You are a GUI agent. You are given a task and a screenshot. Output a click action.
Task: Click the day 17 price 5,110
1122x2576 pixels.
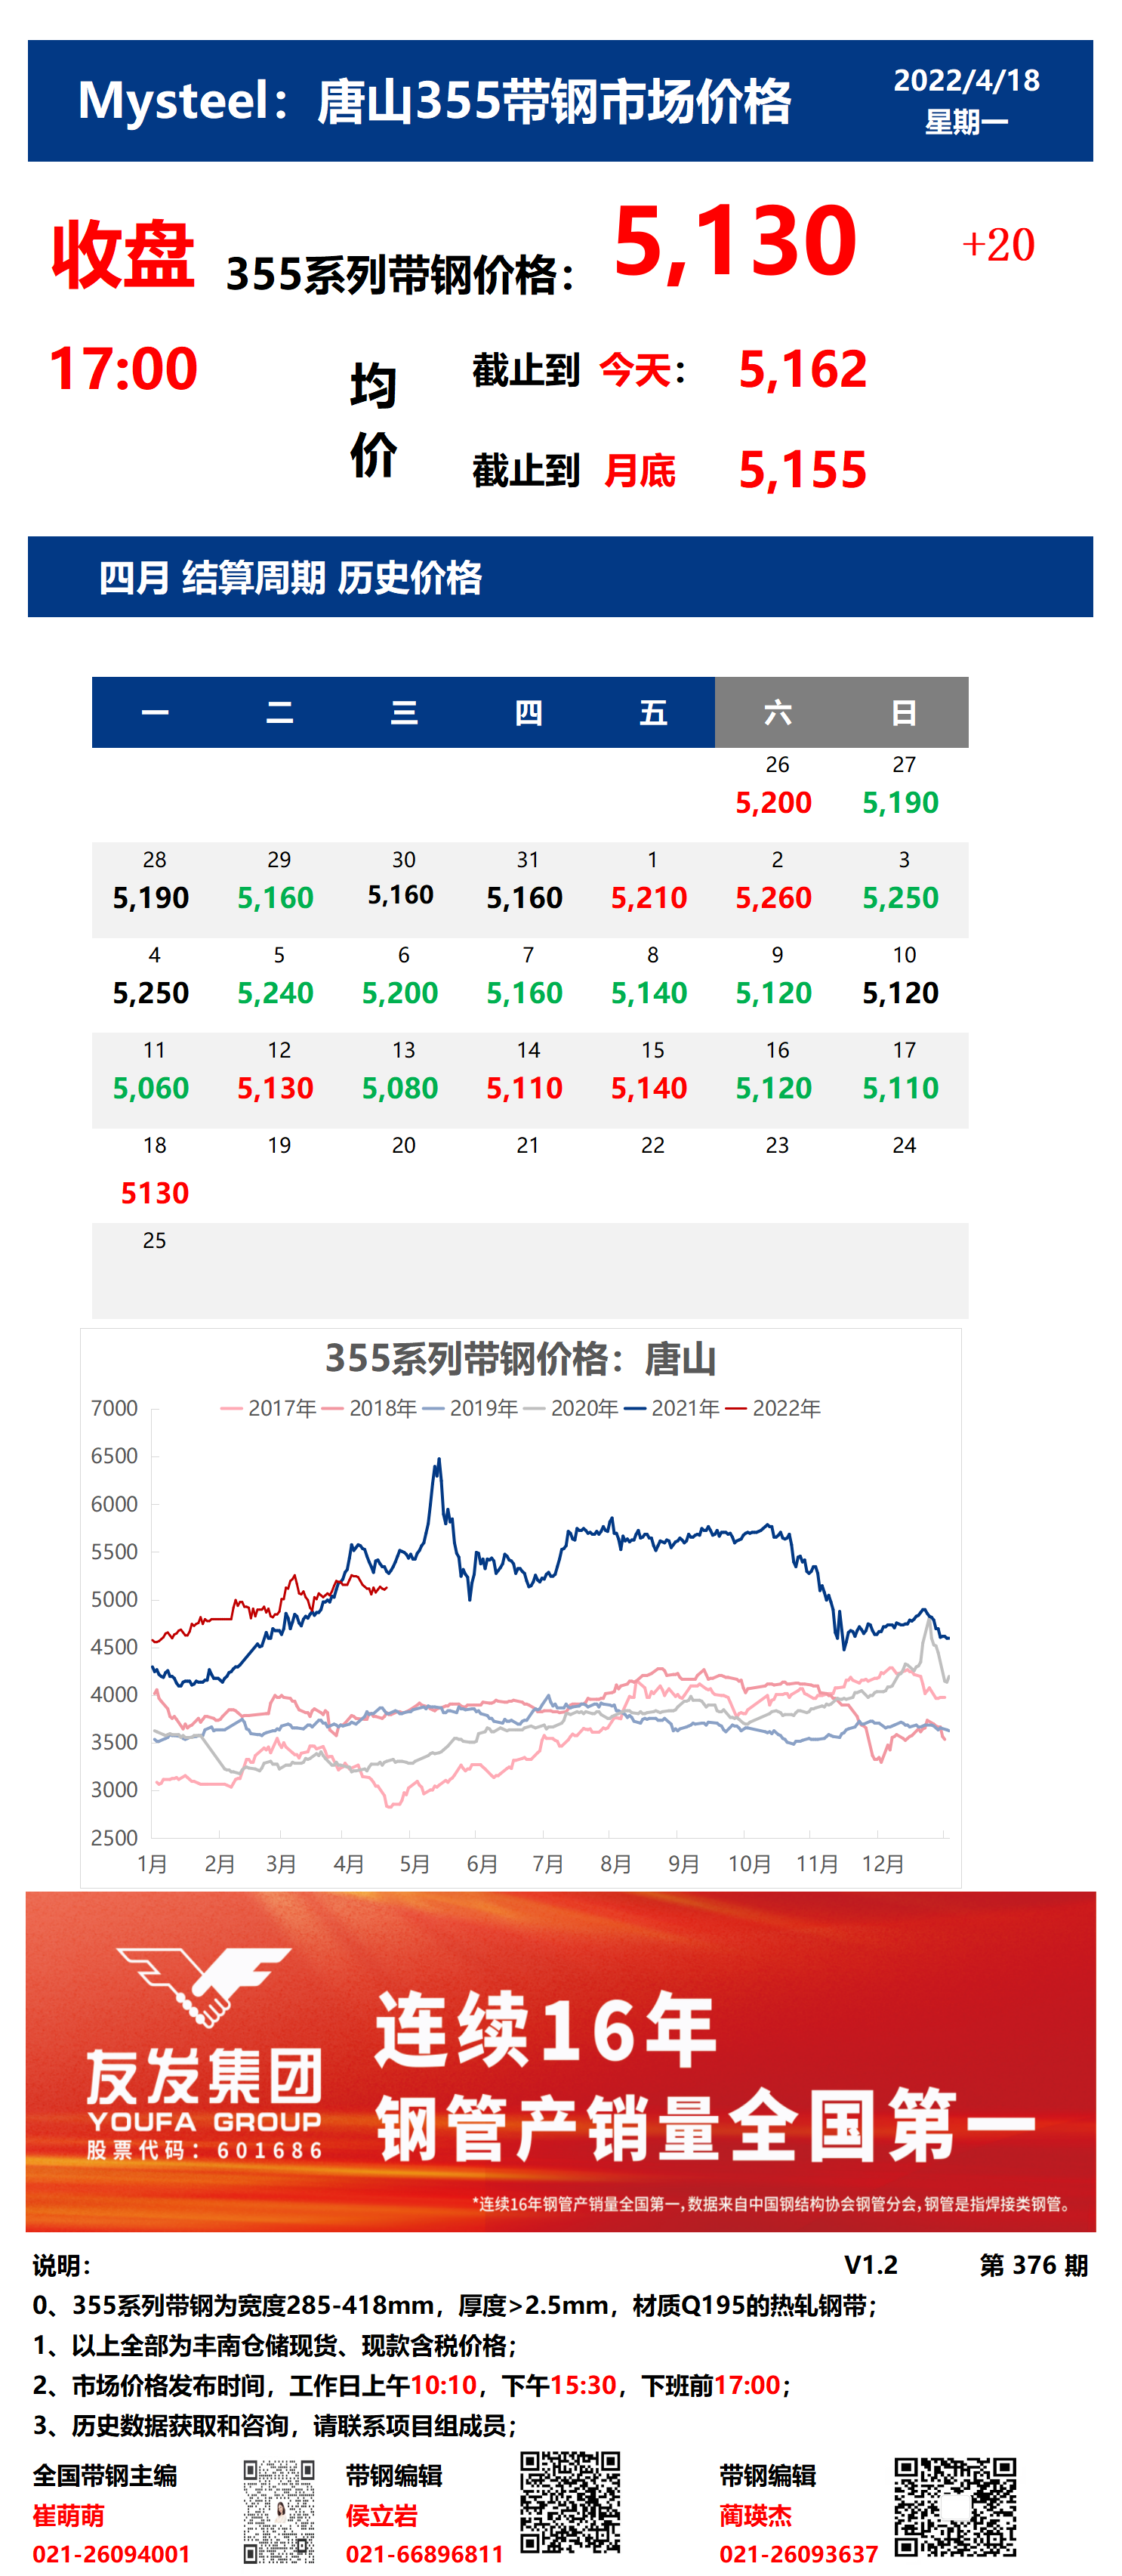pos(900,1087)
